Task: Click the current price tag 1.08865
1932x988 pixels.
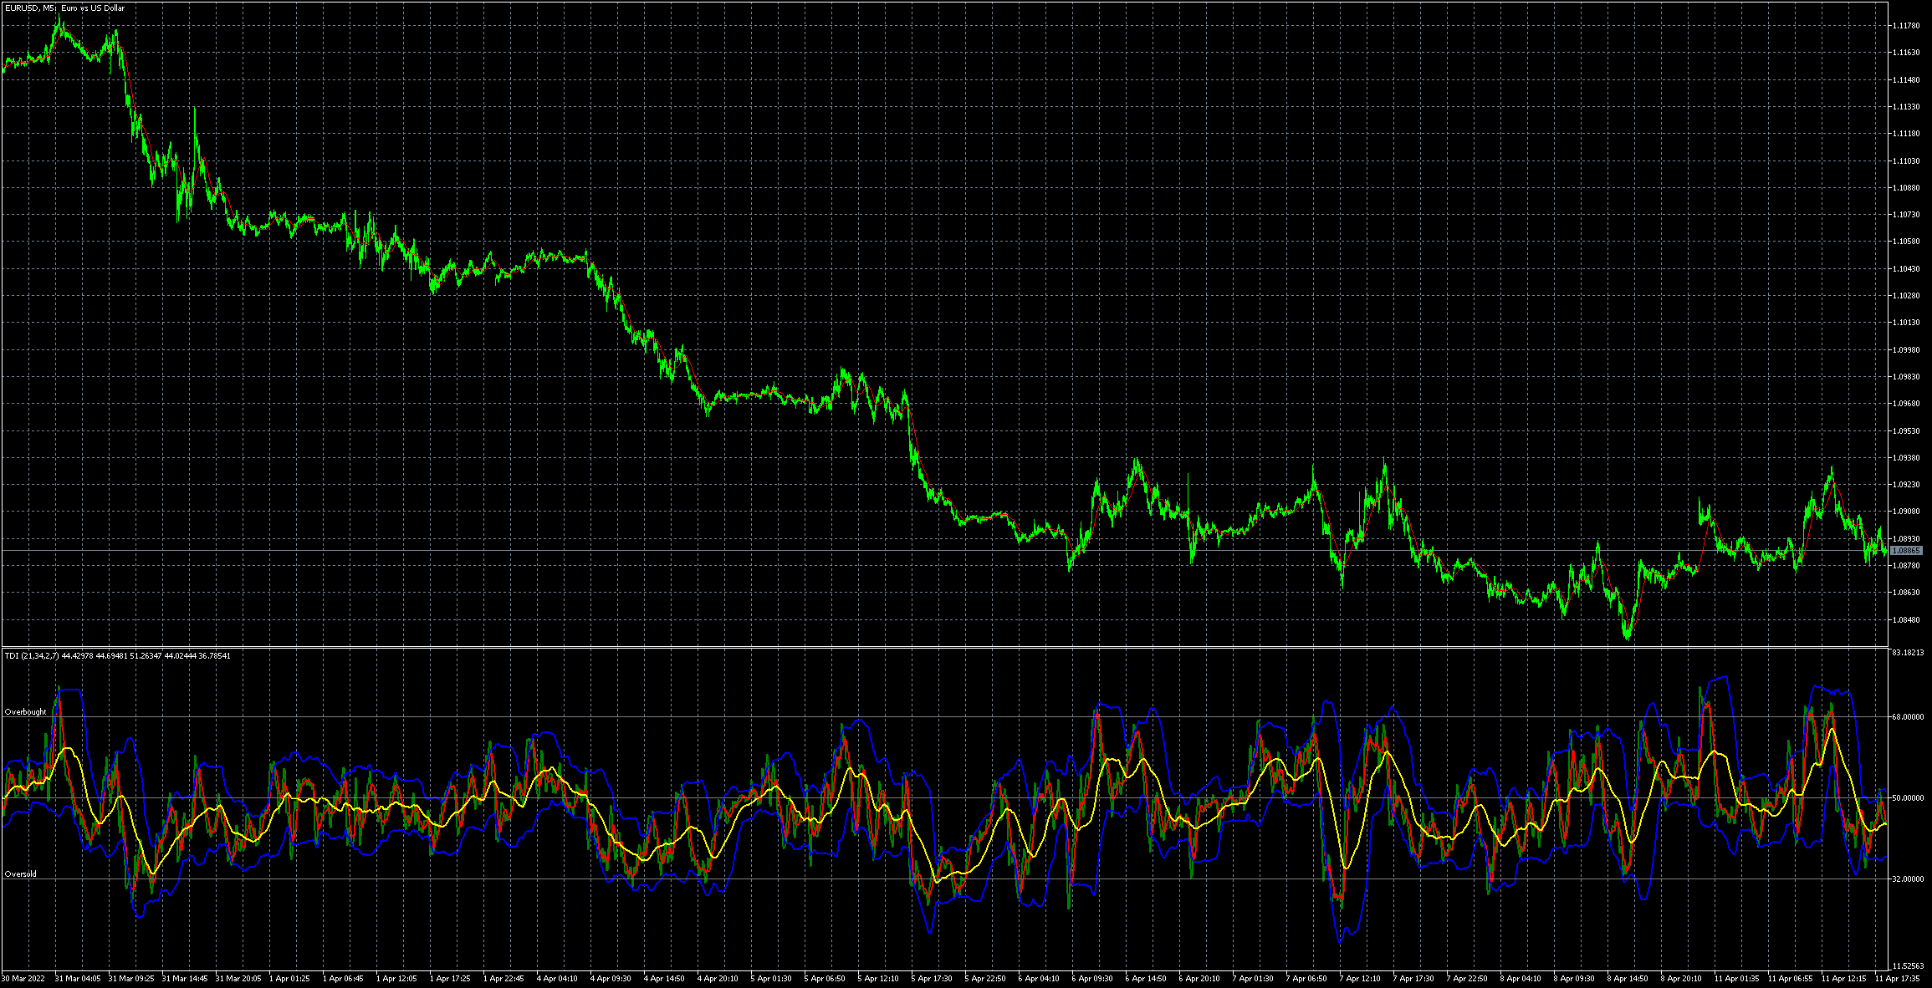Action: (1906, 551)
